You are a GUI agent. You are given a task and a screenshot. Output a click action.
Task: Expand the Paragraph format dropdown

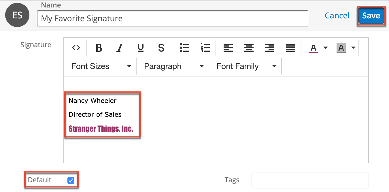173,66
